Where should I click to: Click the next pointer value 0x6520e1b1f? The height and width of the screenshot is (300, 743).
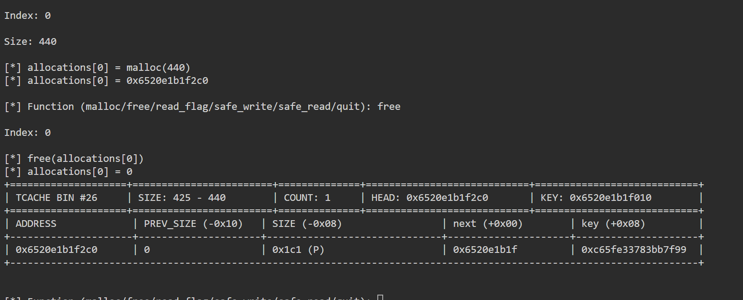(485, 250)
